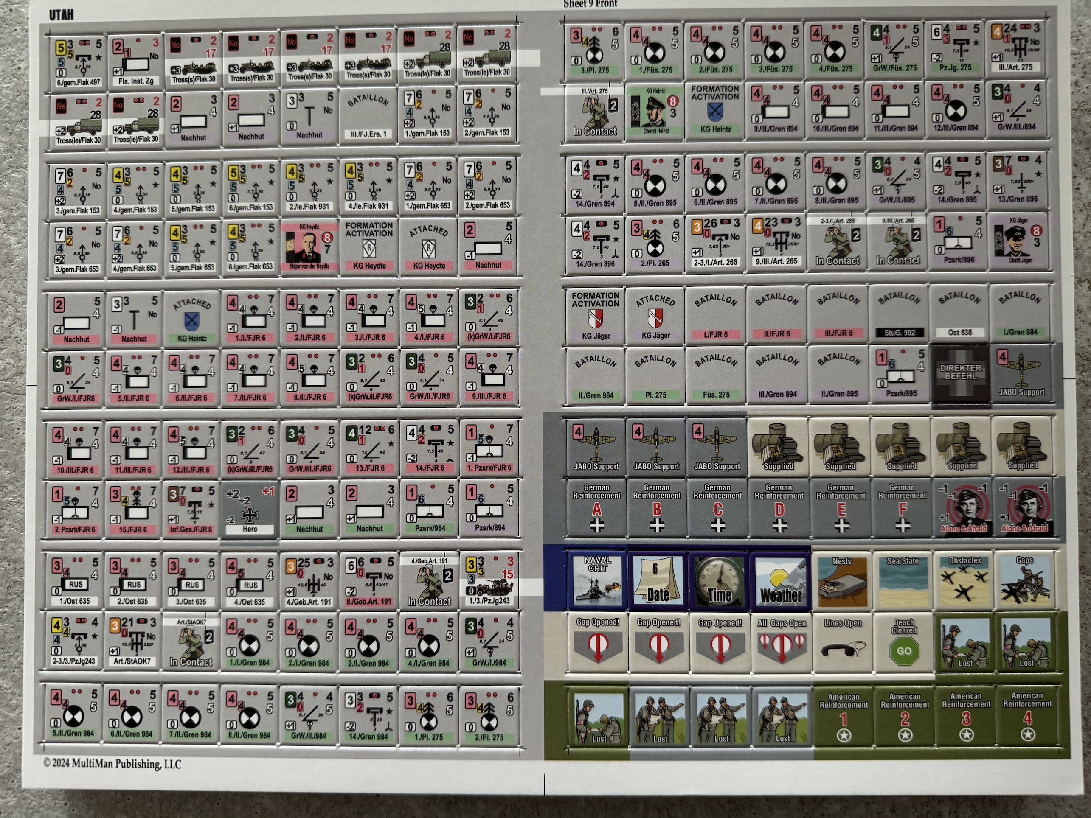1091x818 pixels.
Task: Click the Fla. Inst. Zg counter
Action: pos(136,60)
